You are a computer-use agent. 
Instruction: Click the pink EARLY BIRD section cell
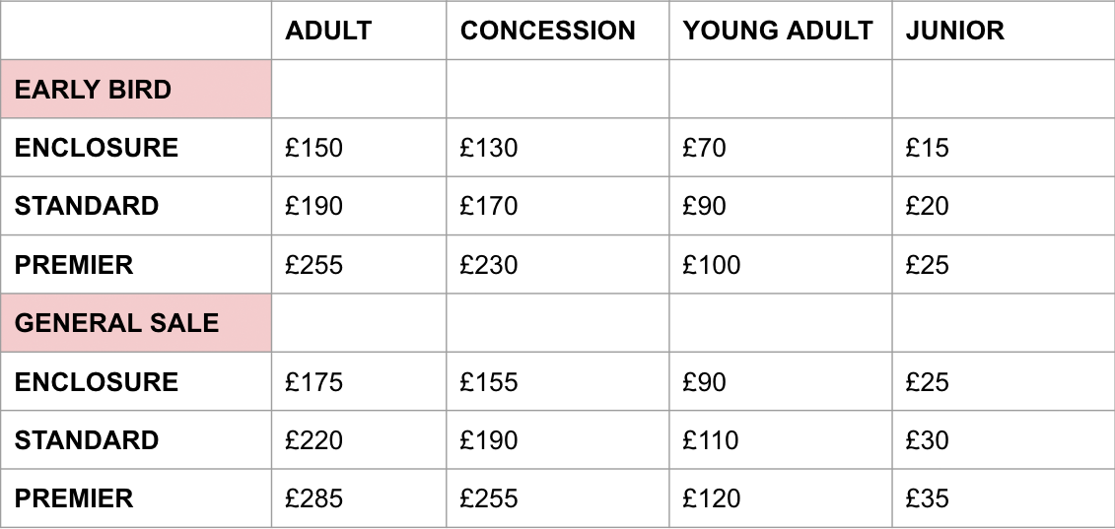pos(136,89)
